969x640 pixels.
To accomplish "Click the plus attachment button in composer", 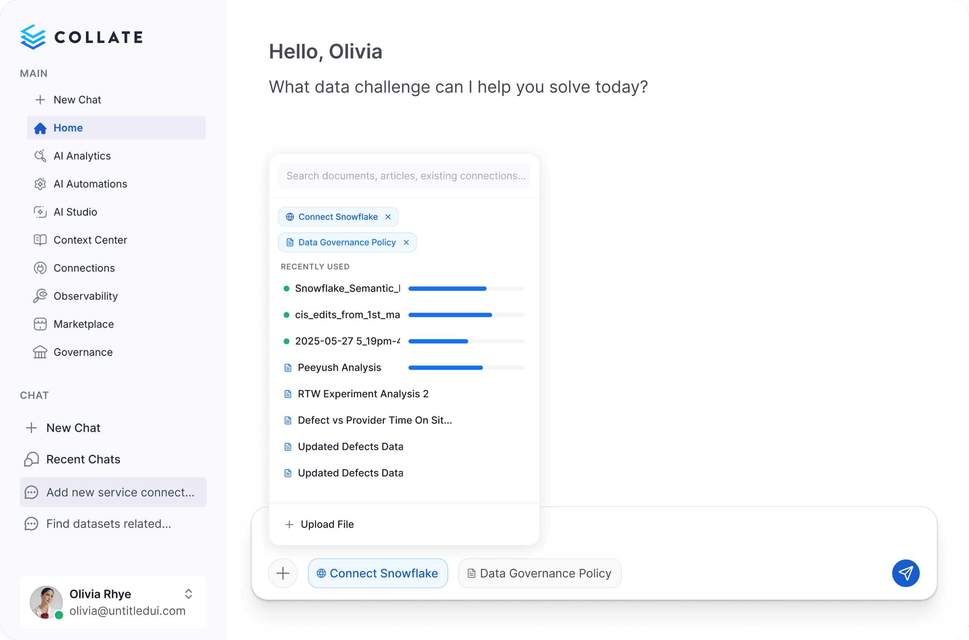I will tap(283, 573).
